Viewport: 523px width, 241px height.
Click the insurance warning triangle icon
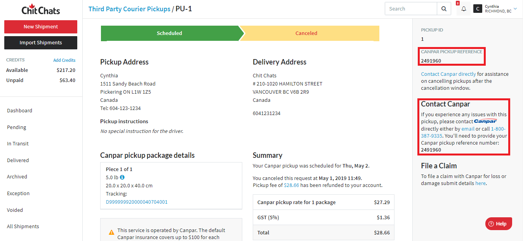click(x=111, y=232)
